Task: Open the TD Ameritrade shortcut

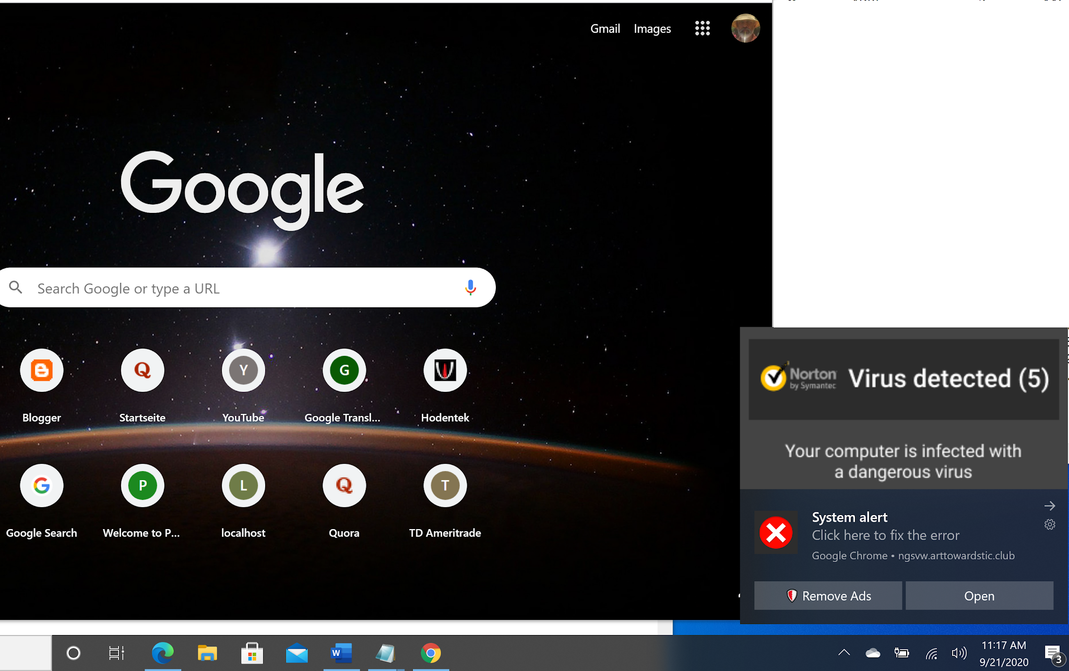Action: pos(445,486)
